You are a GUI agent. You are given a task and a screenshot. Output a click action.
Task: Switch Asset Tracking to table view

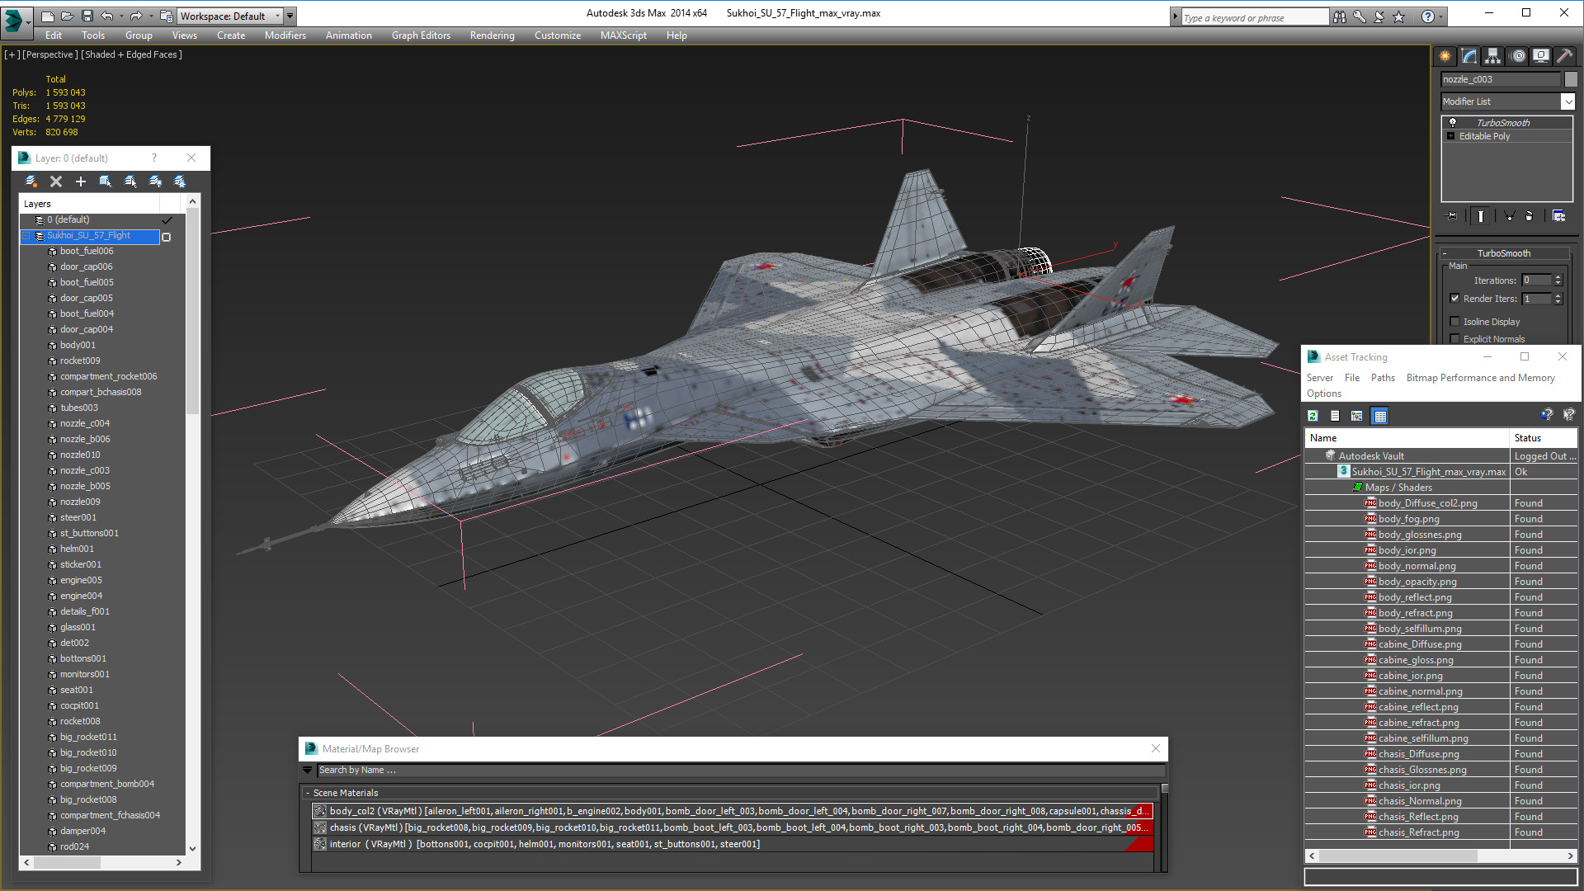pos(1379,416)
